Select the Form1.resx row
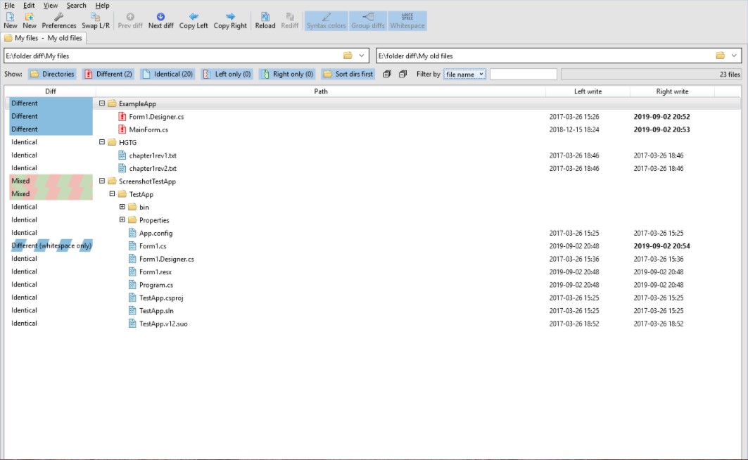The image size is (748, 460). pyautogui.click(x=373, y=271)
